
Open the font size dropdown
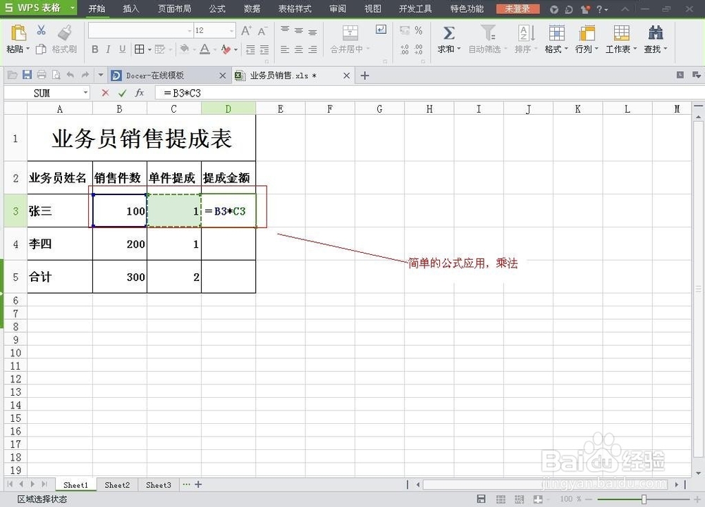[x=231, y=30]
